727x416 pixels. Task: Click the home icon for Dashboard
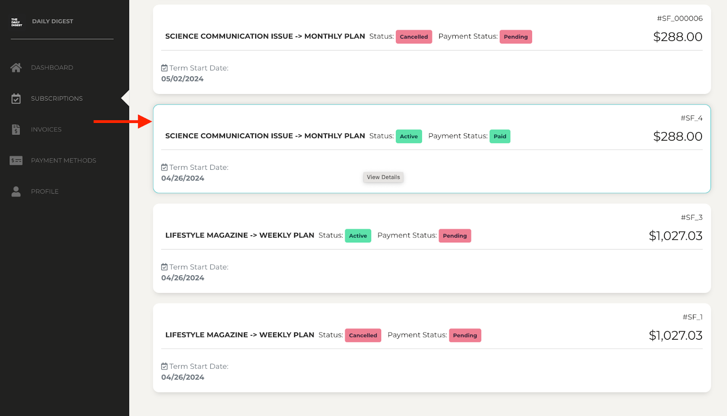tap(16, 67)
